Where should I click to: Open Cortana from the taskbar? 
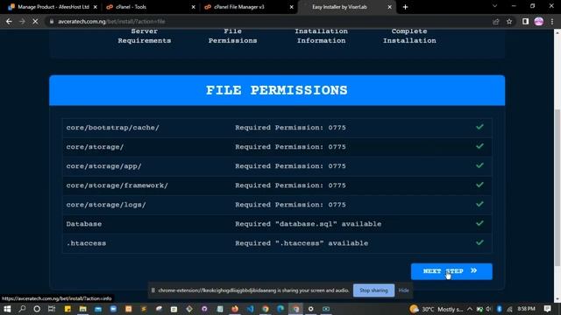(x=37, y=309)
